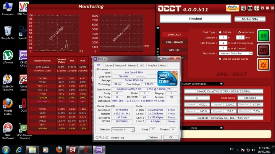Click the PayPal Donate button in OCCT
Screen dimensions: 275x154
(233, 8)
